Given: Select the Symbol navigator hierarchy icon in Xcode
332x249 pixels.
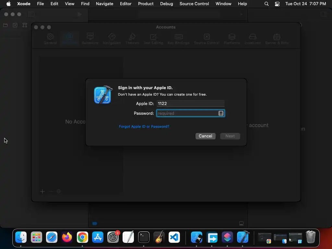Looking at the screenshot, I should pyautogui.click(x=25, y=25).
